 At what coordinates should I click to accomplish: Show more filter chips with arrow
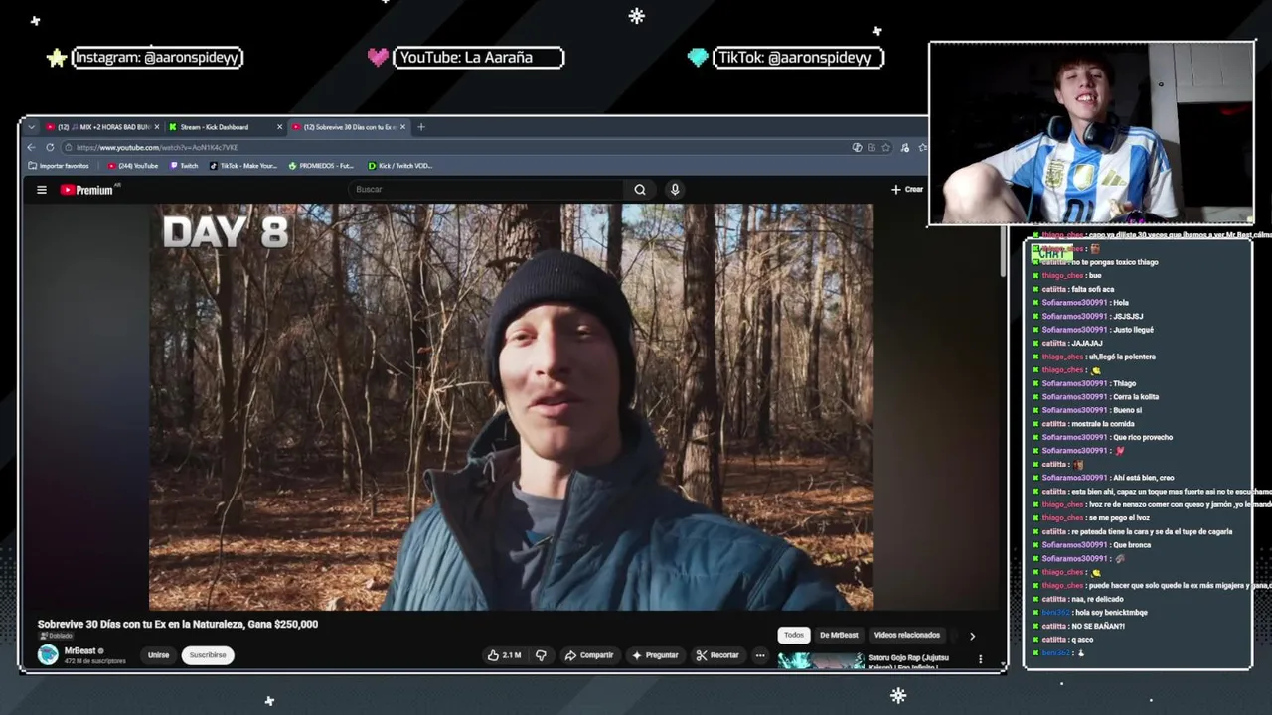tap(972, 636)
